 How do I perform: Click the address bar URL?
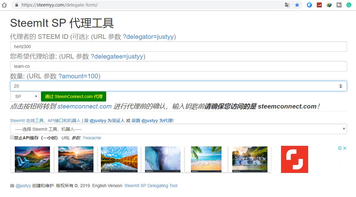pos(60,5)
